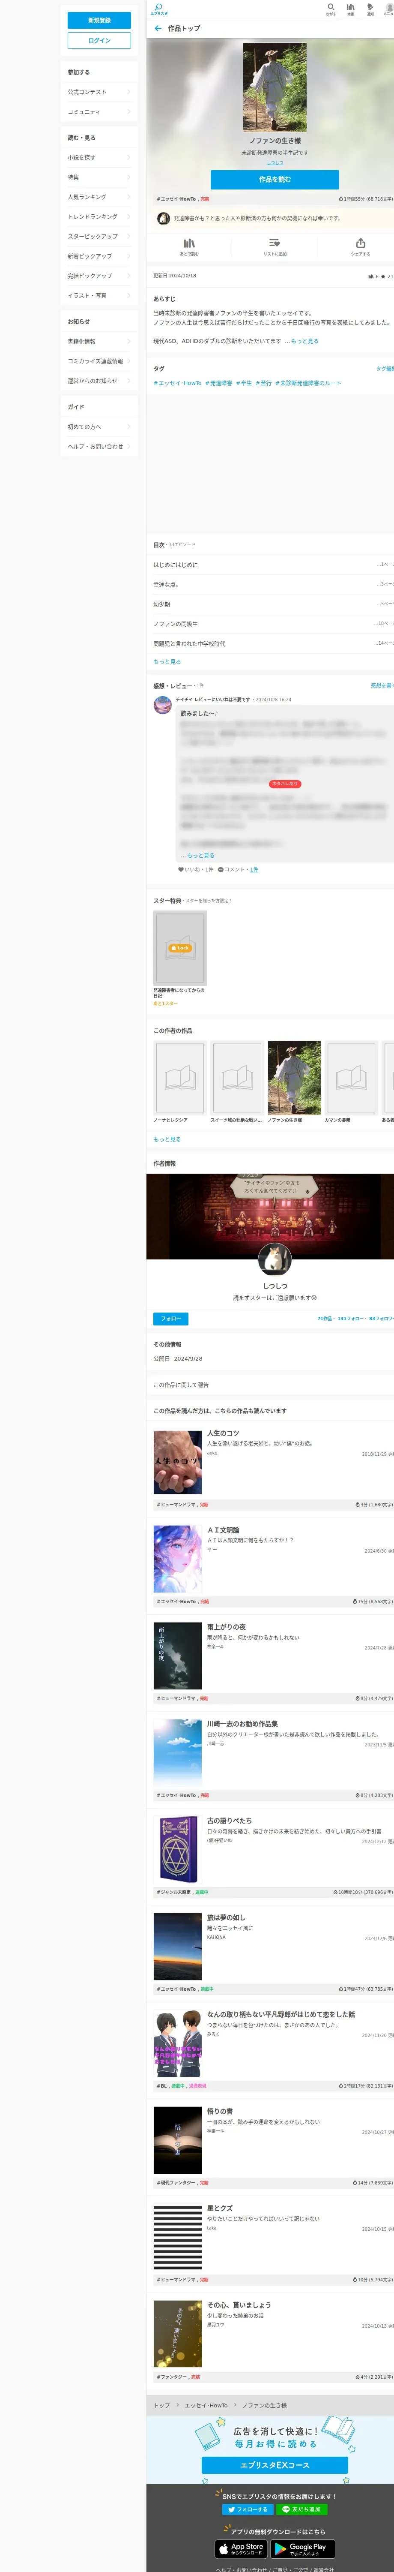The width and height of the screenshot is (394, 2572).
Task: Expand 書籍化情報 sidebar chevron
Action: point(128,342)
